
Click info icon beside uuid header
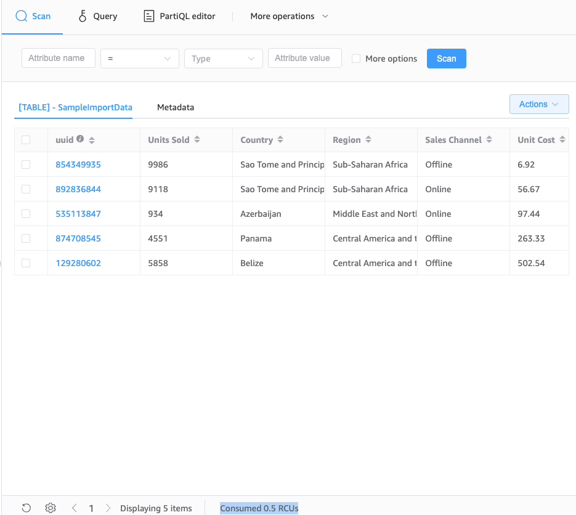[80, 139]
